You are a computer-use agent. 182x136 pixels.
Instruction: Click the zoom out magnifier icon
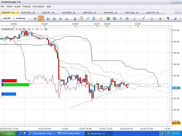coord(54,19)
